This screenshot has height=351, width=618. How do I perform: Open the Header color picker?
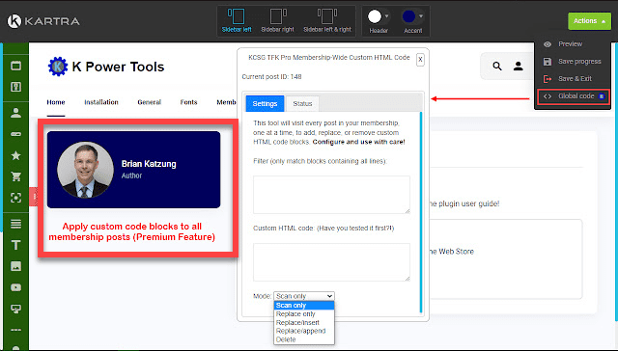click(379, 20)
